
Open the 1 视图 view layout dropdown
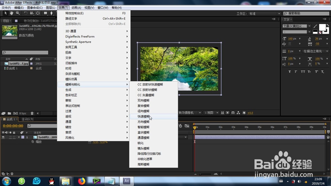(211, 113)
